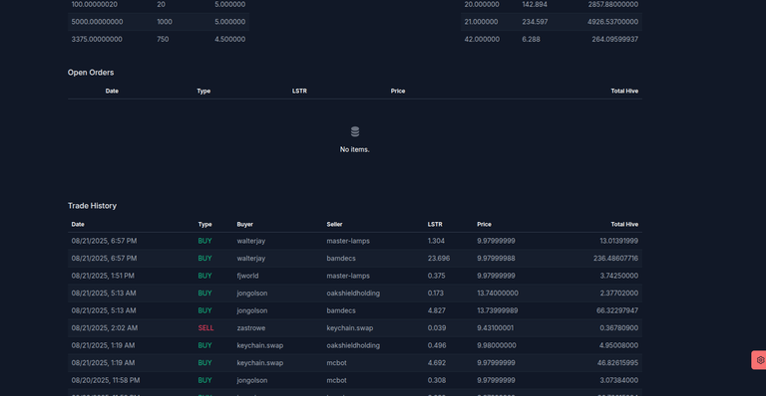Viewport: 766px width, 396px height.
Task: Click the mcbot seller in 4.692 LSTR row
Action: coord(336,363)
